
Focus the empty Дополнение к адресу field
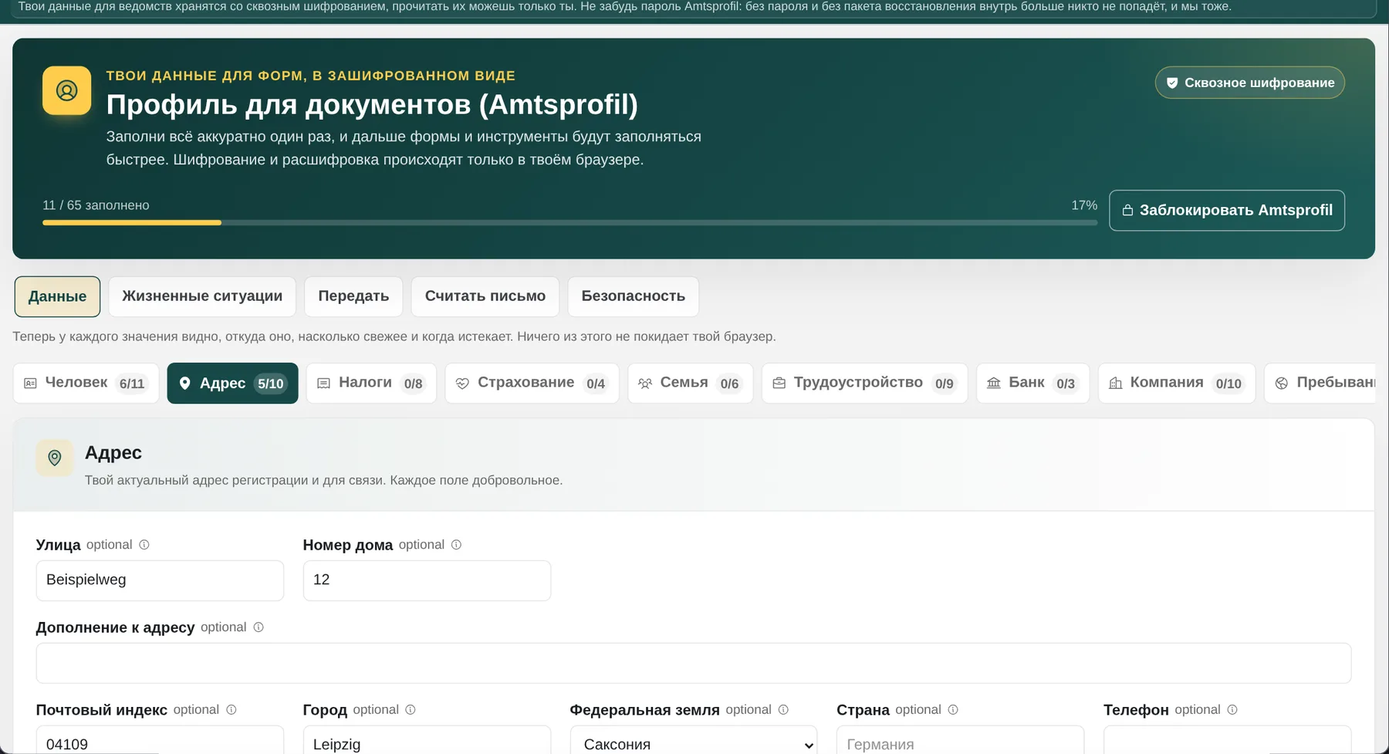694,663
